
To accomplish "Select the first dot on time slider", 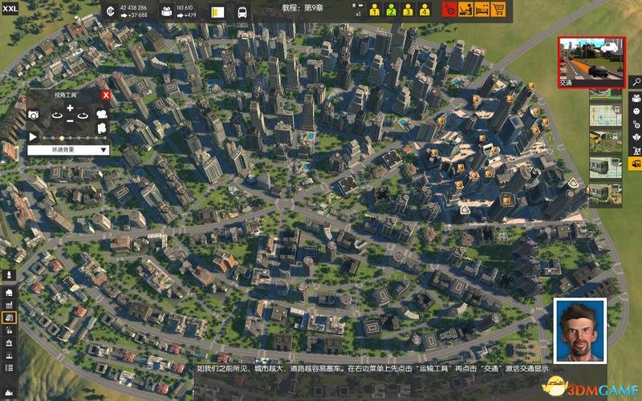I will tap(44, 138).
